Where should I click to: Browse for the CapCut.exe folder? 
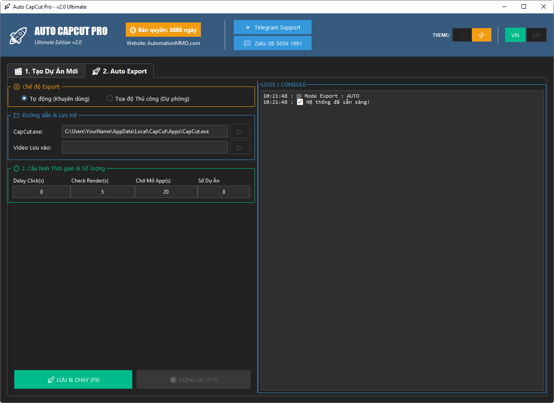pyautogui.click(x=240, y=131)
